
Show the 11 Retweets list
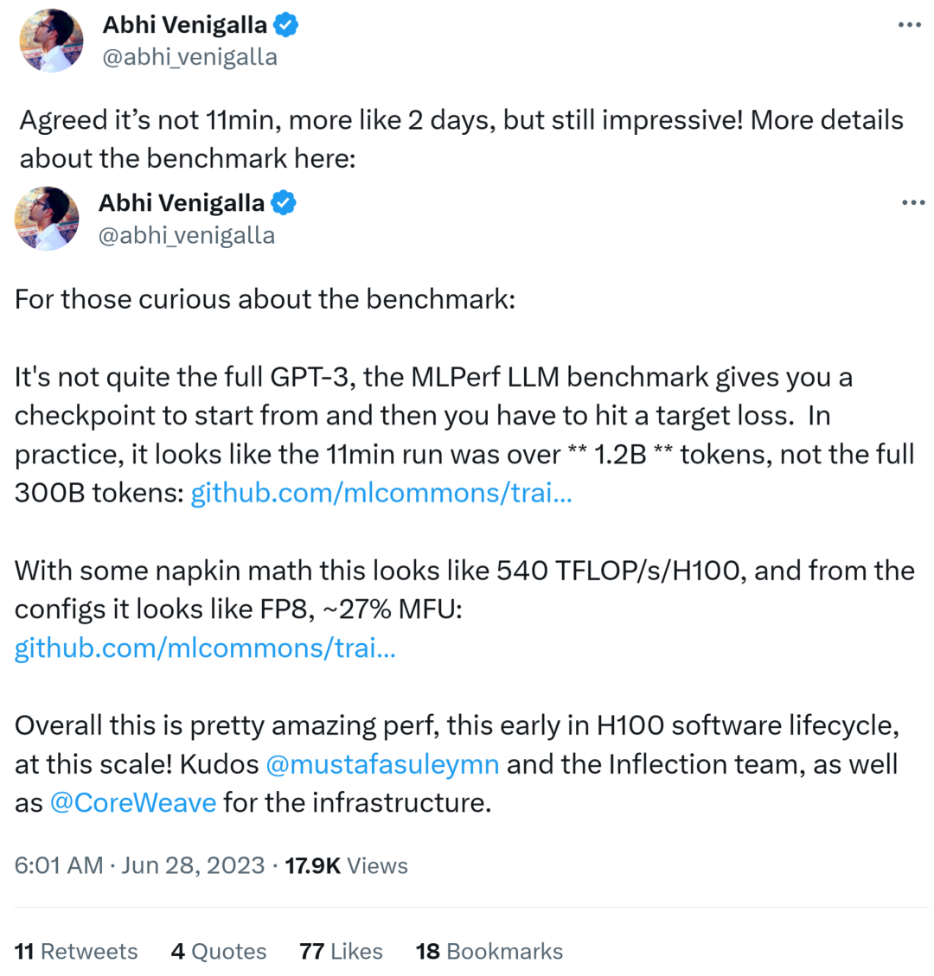tap(76, 951)
